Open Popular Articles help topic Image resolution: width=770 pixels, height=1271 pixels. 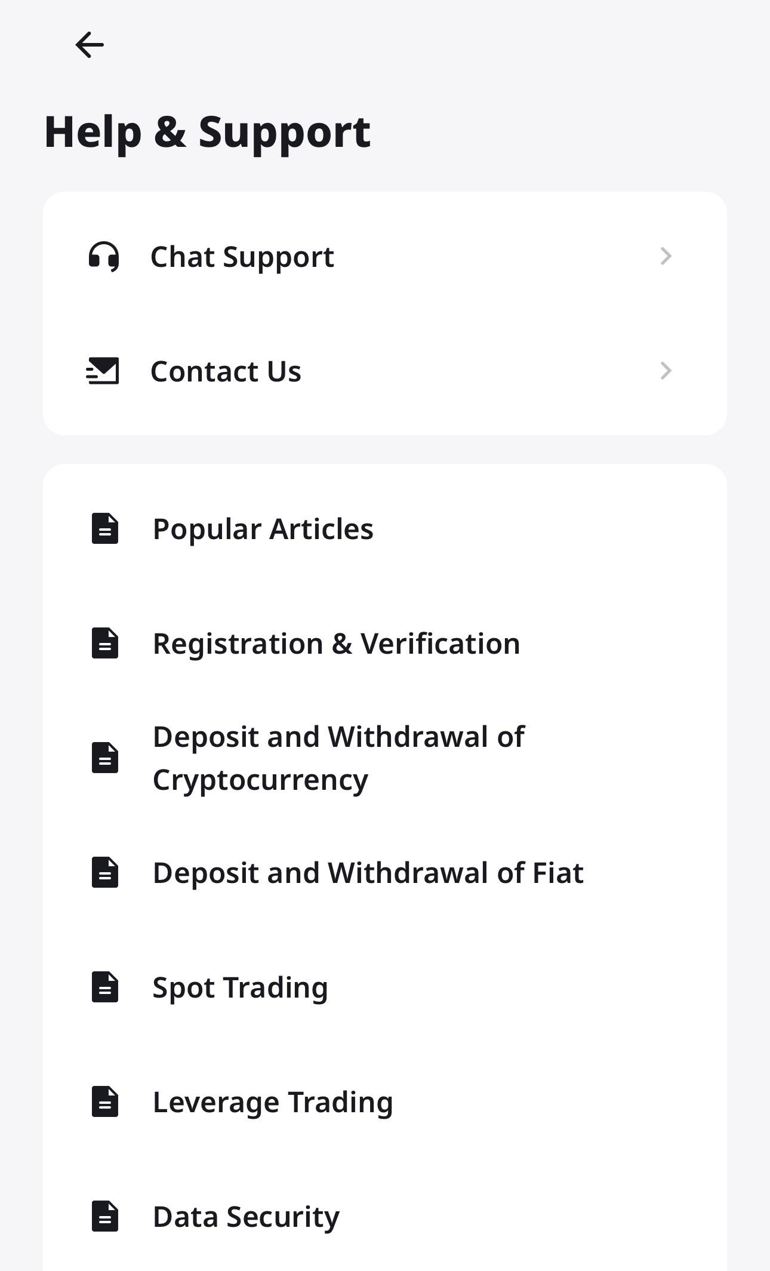tap(263, 529)
